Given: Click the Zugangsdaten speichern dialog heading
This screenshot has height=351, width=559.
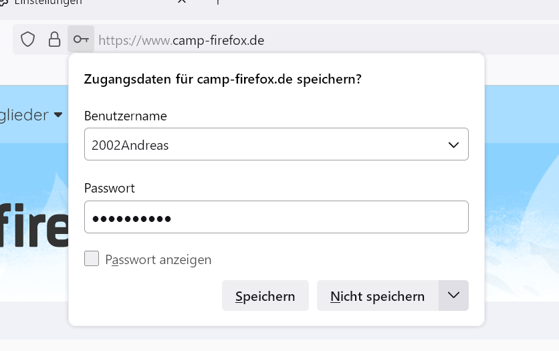Looking at the screenshot, I should [223, 80].
